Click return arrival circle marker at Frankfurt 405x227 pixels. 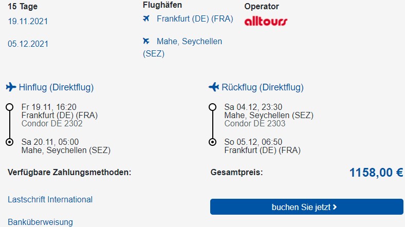(213, 142)
